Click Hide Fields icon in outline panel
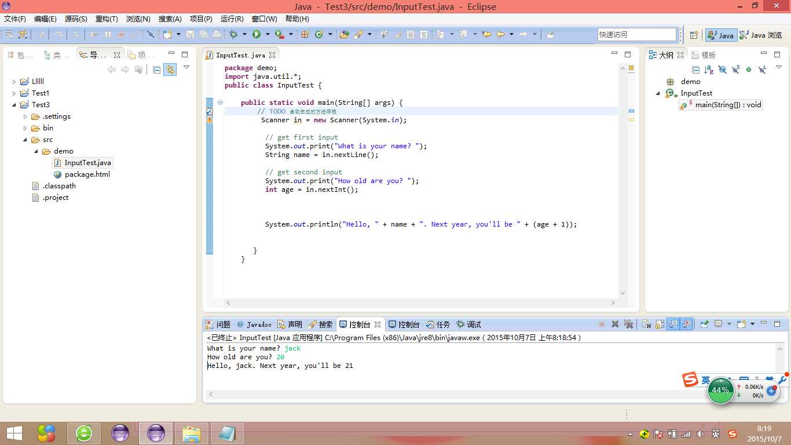Screen dimensions: 791x445 [x=722, y=70]
